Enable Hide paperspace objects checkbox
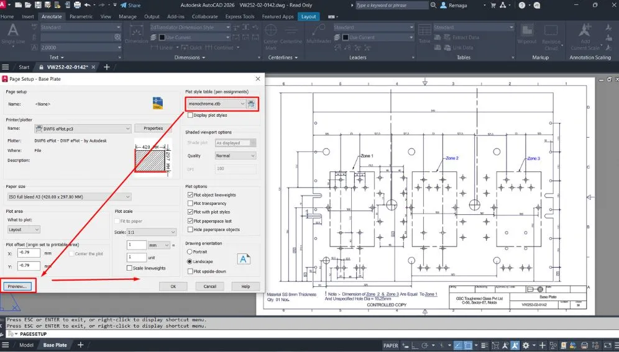The height and width of the screenshot is (352, 619). (x=190, y=230)
